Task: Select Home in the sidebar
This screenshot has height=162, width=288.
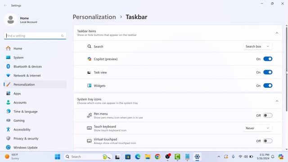Action: (35, 49)
